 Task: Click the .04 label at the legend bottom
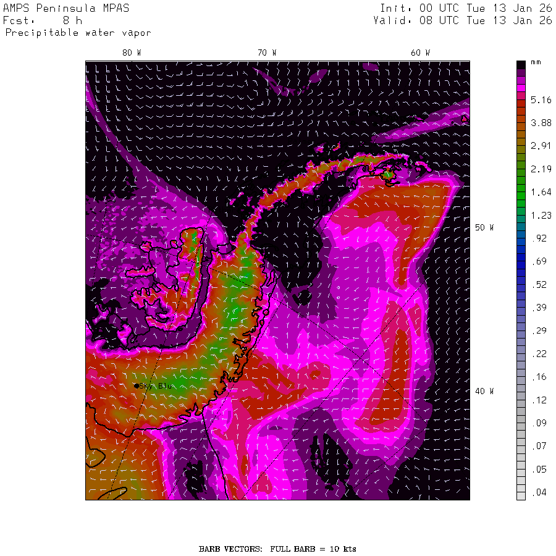(541, 492)
